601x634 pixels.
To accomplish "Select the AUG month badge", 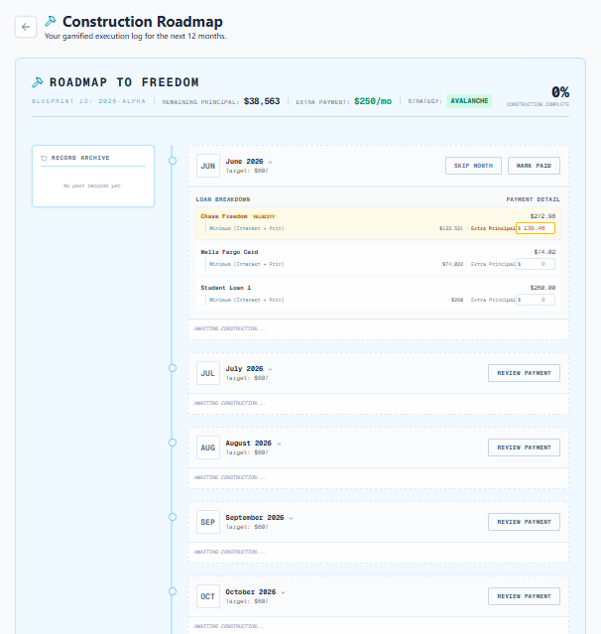I will pos(208,447).
